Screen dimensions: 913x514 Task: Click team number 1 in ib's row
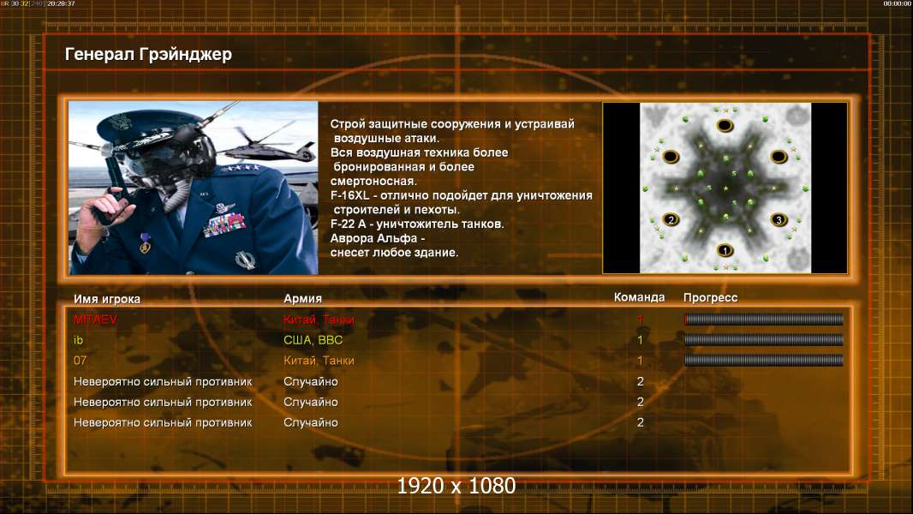(x=640, y=340)
